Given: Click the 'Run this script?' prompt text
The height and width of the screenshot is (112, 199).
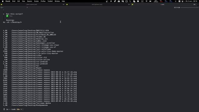Looking at the screenshot, I should pos(15,14).
